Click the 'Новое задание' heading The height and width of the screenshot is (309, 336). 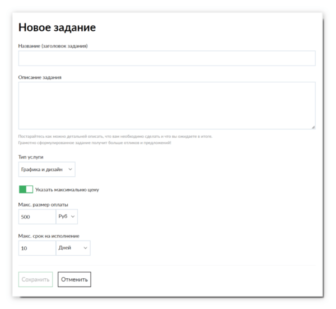click(57, 27)
